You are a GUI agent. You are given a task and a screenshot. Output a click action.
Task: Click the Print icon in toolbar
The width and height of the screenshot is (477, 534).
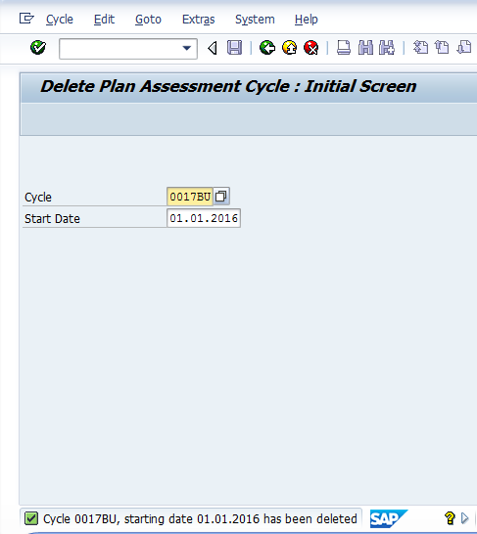(x=344, y=48)
